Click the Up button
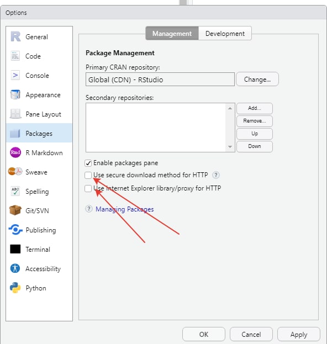 [x=255, y=134]
